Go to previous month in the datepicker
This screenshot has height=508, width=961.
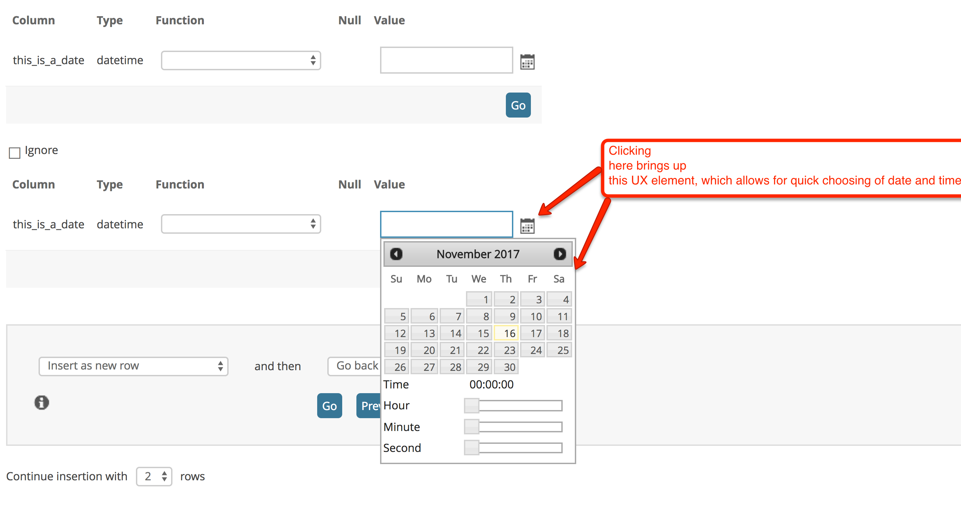click(396, 254)
